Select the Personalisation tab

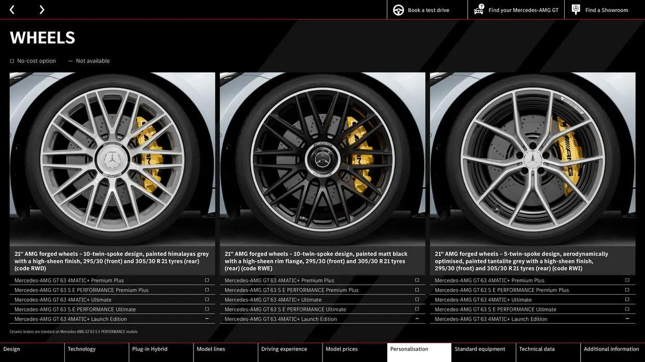(x=419, y=352)
